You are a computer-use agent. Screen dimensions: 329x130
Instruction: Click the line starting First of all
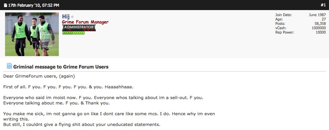[68, 87]
